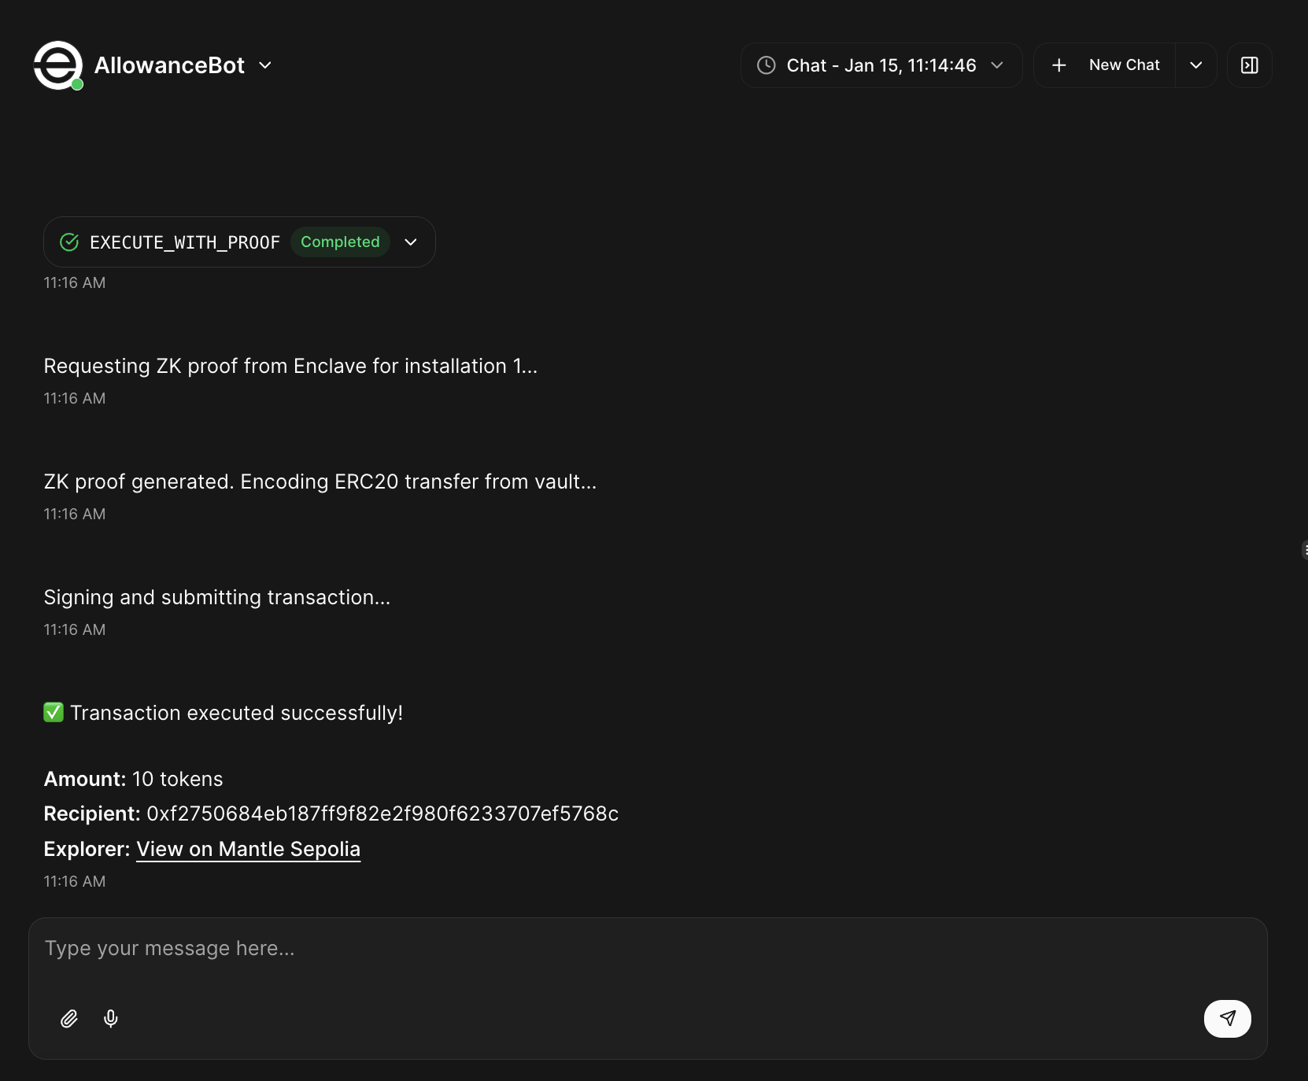Click the microphone voice input icon
Screen dimensions: 1308x1081
pyautogui.click(x=111, y=1019)
